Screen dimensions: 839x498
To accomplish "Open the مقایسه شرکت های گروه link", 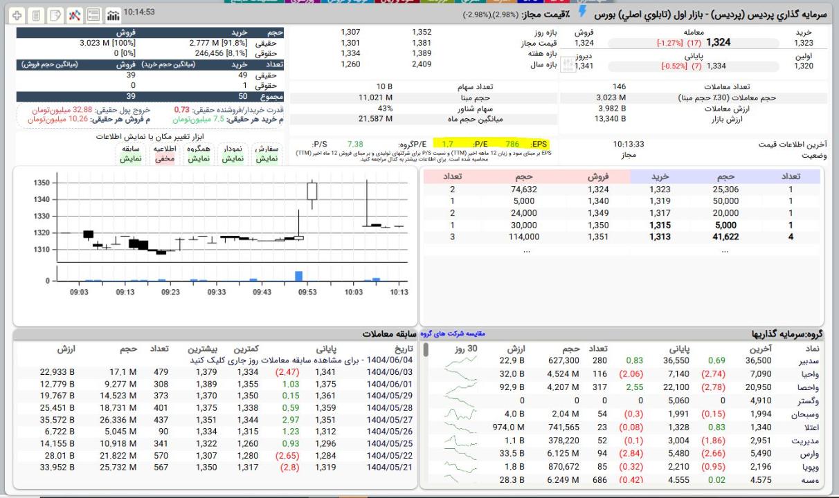I will point(453,333).
